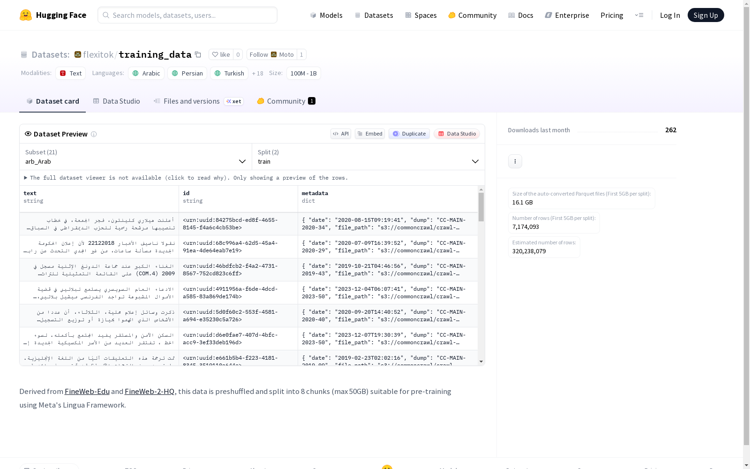Open Docs in top navigation
Image resolution: width=750 pixels, height=469 pixels.
[x=520, y=15]
